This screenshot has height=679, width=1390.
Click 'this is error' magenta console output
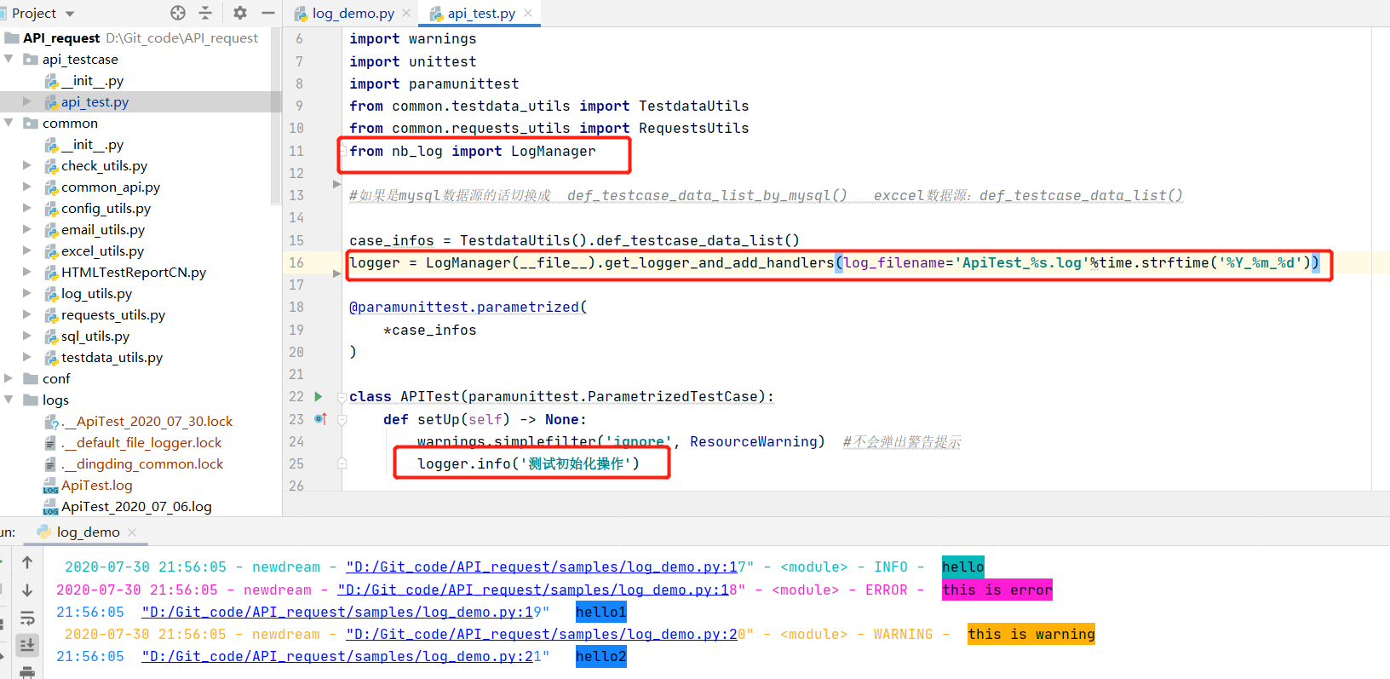pyautogui.click(x=997, y=590)
